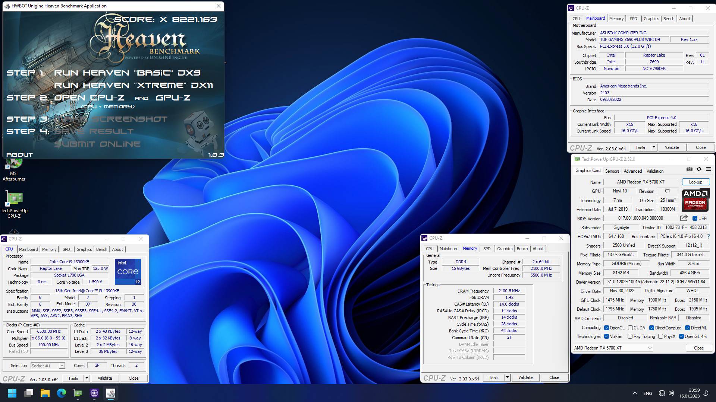Expand Tools arrow in CPU-Z Memory window
The height and width of the screenshot is (402, 716).
(507, 377)
